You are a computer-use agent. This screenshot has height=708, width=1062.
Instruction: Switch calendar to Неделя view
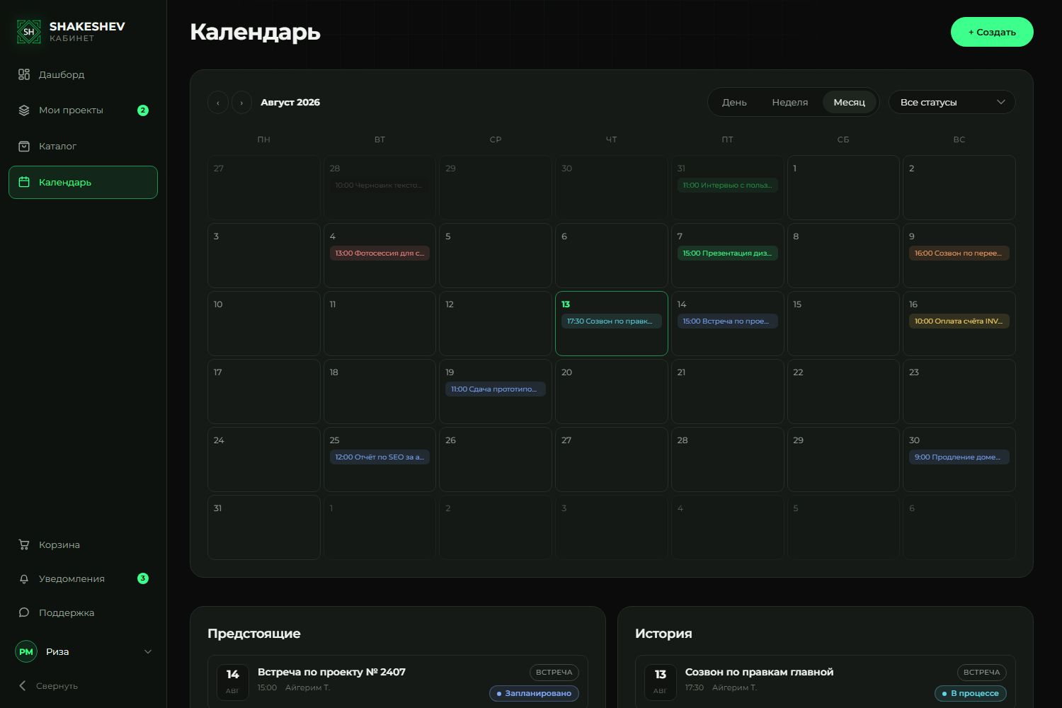coord(790,102)
